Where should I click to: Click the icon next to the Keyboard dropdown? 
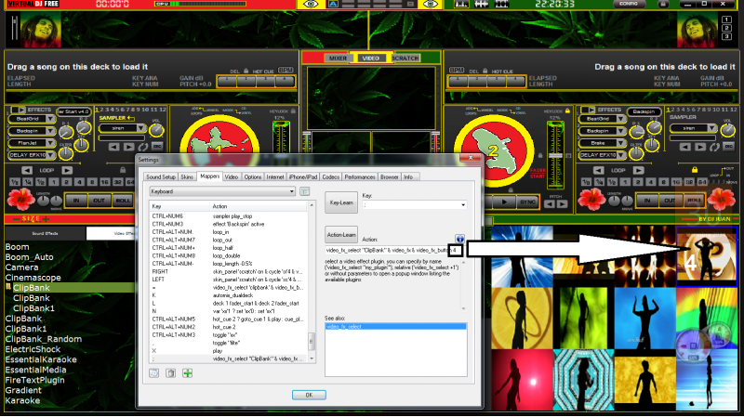[x=304, y=190]
